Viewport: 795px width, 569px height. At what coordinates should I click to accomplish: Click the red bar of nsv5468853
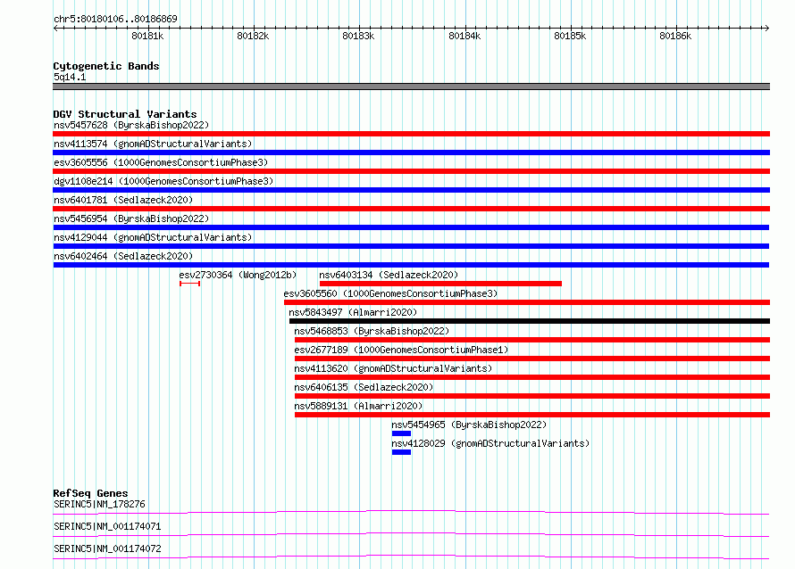point(532,340)
